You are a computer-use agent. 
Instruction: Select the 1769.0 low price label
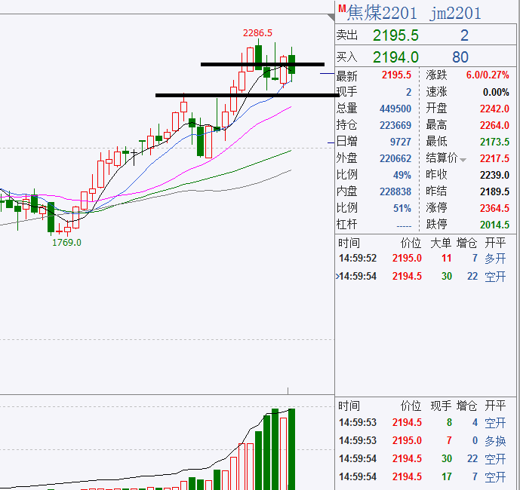66,243
